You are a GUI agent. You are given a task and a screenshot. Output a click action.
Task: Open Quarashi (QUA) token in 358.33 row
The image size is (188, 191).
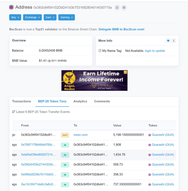point(163,174)
